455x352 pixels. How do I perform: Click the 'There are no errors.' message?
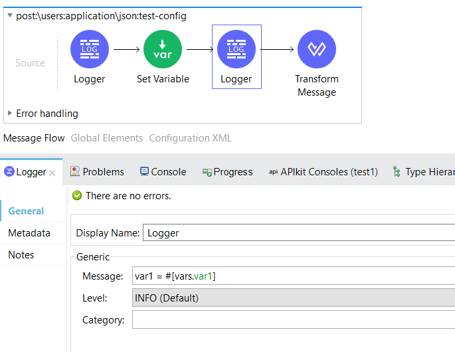pos(128,196)
